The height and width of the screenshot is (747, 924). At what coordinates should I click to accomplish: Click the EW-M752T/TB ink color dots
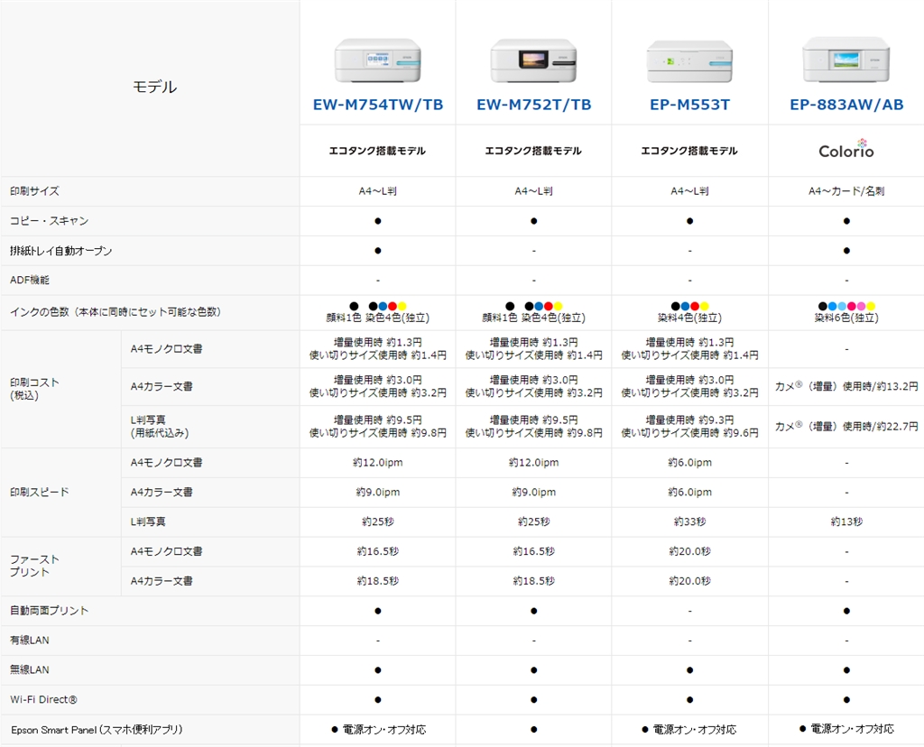534,307
